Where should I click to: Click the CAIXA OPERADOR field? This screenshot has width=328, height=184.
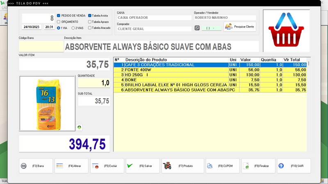pyautogui.click(x=154, y=18)
